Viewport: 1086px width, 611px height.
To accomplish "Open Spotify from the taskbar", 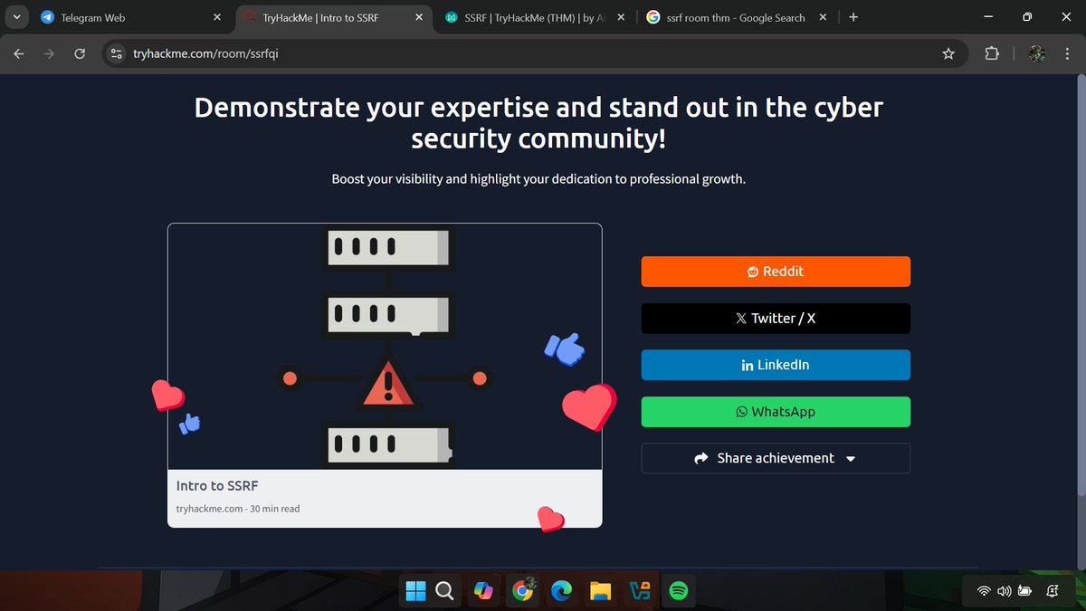I will (677, 590).
